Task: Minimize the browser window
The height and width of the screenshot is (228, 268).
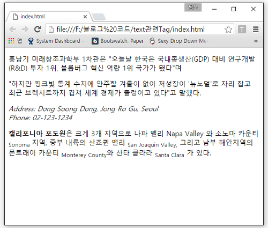Action: (x=214, y=9)
